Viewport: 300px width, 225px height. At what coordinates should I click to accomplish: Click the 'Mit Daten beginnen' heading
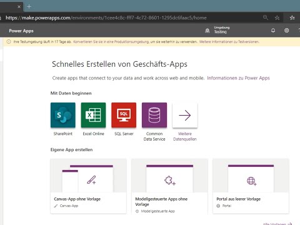71,93
